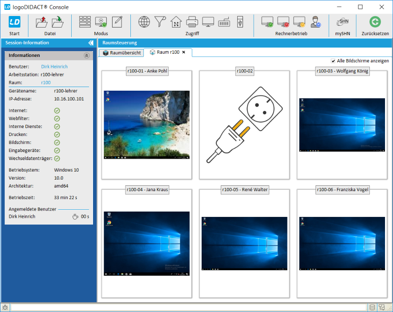Viewport: 393px width, 312px height.
Task: Click the Windows 10 operating system value
Action: 66,170
